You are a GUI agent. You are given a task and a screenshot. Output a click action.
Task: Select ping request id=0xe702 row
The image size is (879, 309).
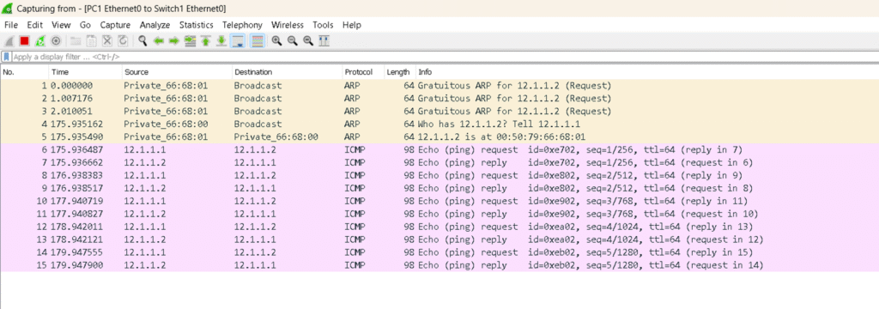click(439, 149)
